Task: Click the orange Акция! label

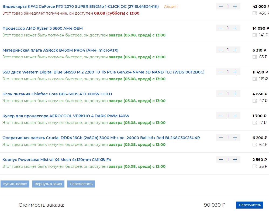Action: tap(171, 6)
